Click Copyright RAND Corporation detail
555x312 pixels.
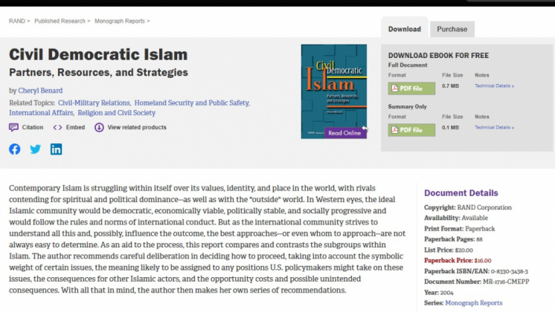(x=468, y=207)
